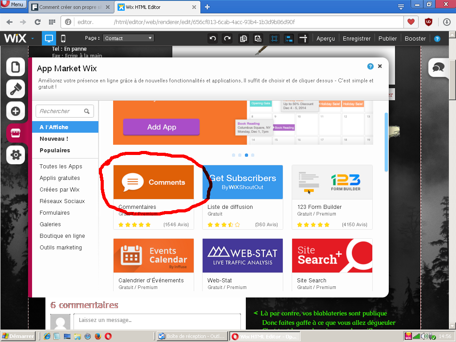Bookmark page with heart icon

411,22
